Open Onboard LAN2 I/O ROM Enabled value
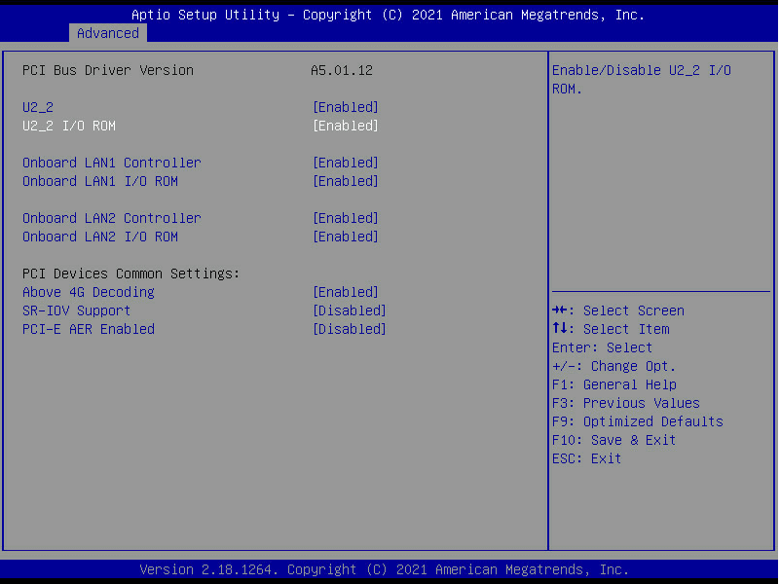The image size is (780, 584). click(x=346, y=237)
